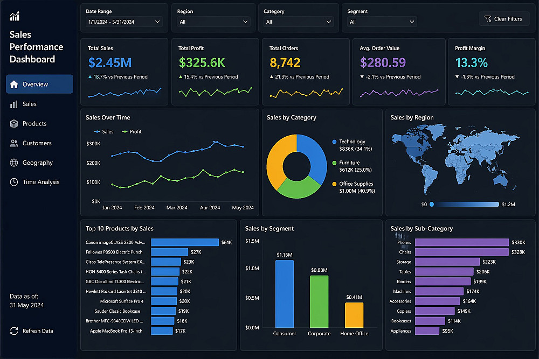Click the Clear Filters funnel icon
The width and height of the screenshot is (539, 359).
(487, 19)
